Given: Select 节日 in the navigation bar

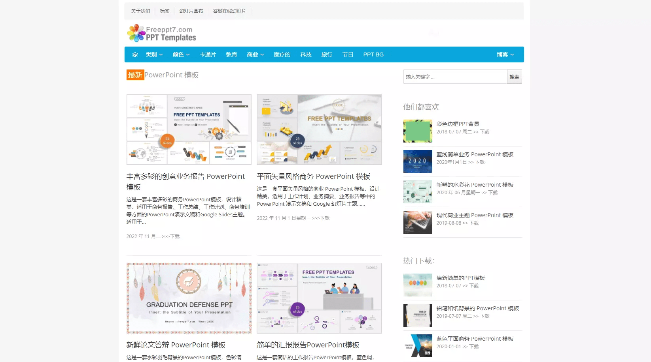Looking at the screenshot, I should [x=348, y=54].
